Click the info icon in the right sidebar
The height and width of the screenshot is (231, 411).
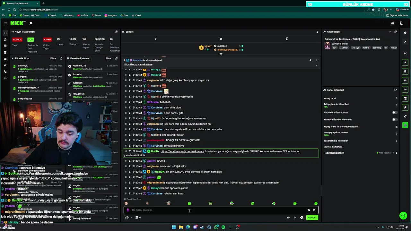coord(405,33)
